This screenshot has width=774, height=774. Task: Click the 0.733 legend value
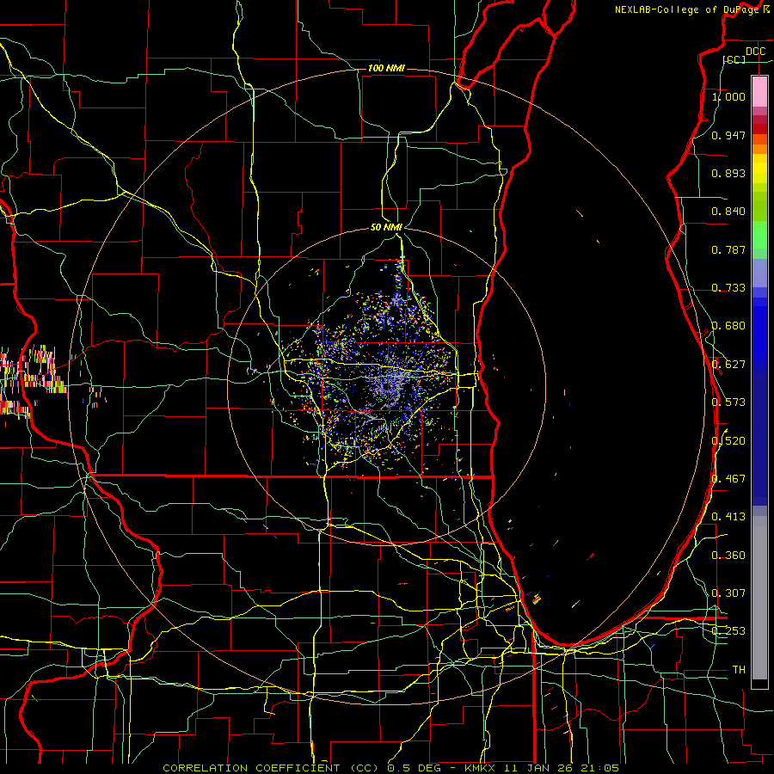[728, 288]
